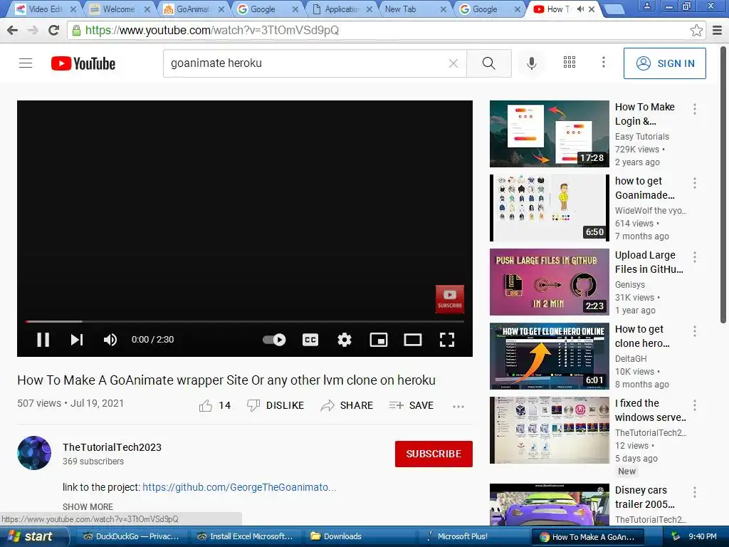Switch to the Welcome browser tab
The width and height of the screenshot is (729, 547).
pyautogui.click(x=119, y=9)
